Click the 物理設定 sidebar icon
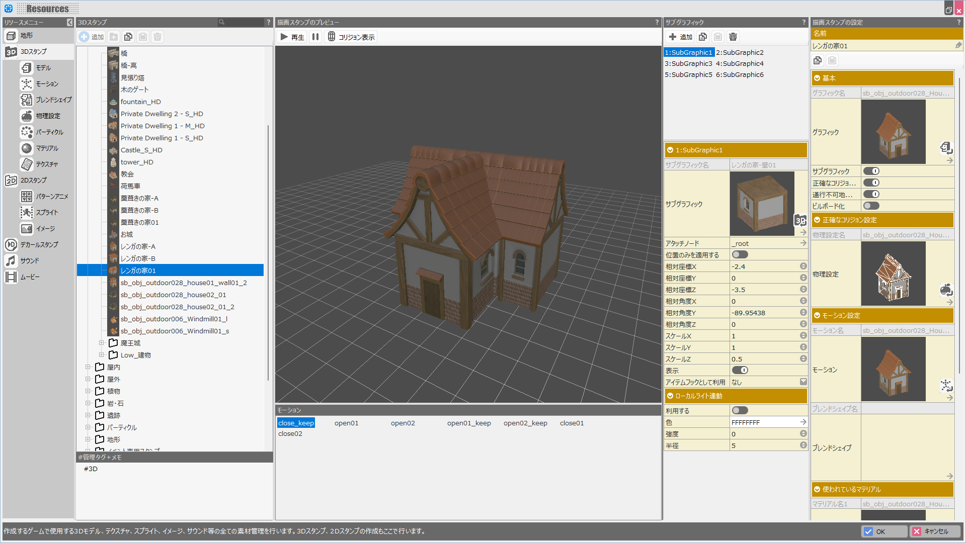 (x=27, y=116)
